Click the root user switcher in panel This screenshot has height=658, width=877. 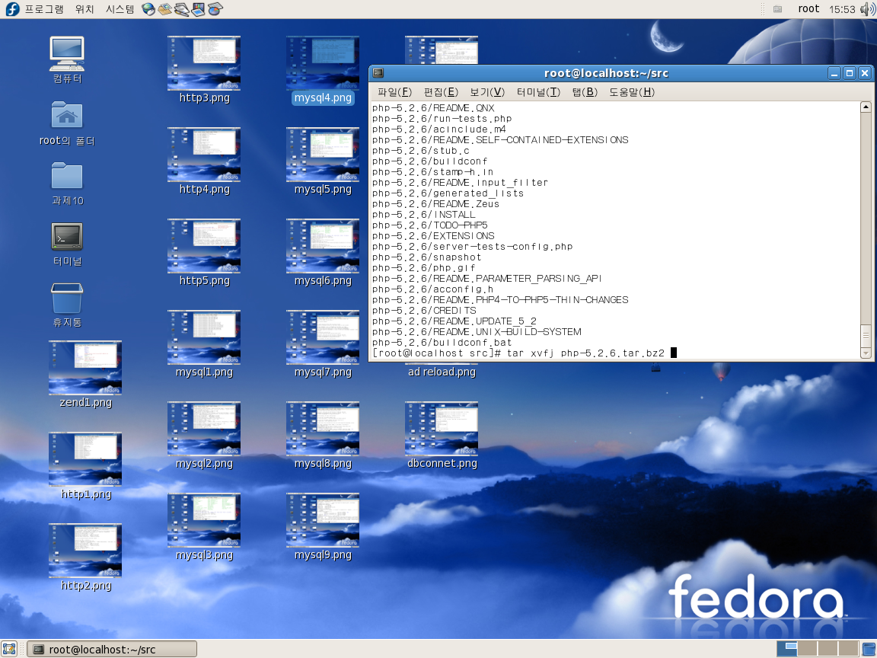(808, 9)
